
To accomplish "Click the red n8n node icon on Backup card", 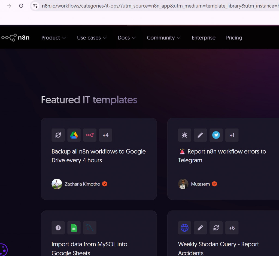I will (x=90, y=135).
